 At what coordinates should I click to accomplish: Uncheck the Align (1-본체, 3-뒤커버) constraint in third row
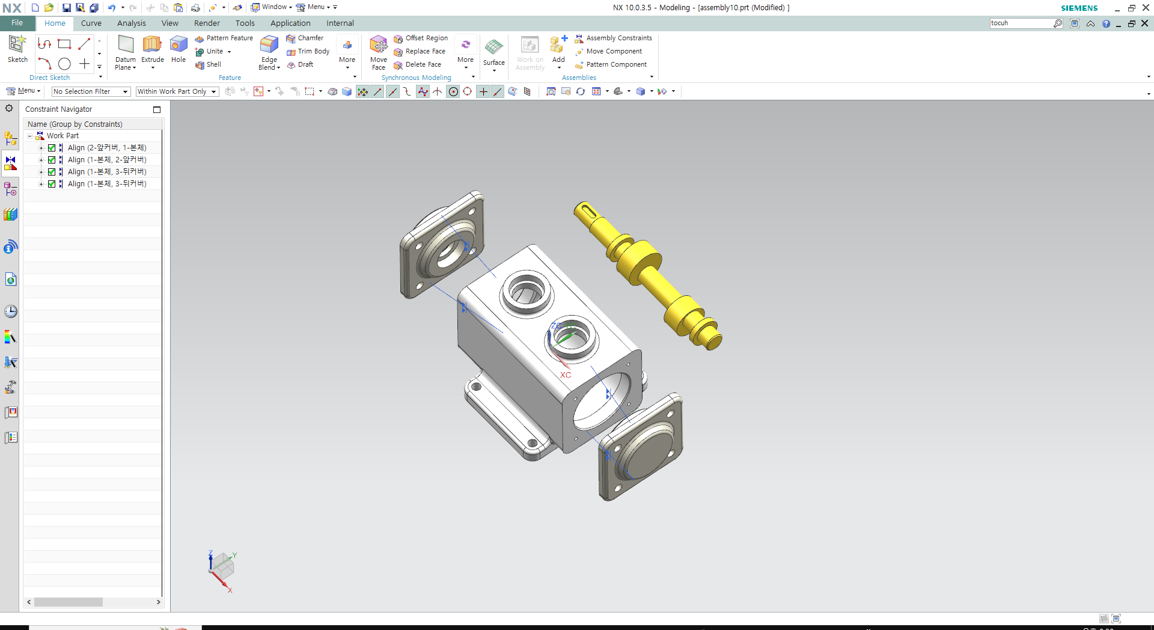(x=52, y=172)
